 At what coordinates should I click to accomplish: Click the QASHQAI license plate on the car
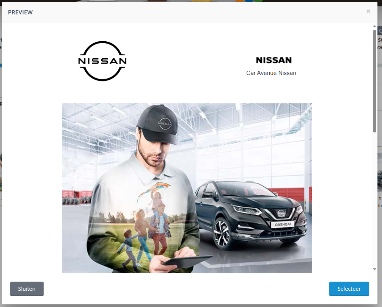(283, 224)
